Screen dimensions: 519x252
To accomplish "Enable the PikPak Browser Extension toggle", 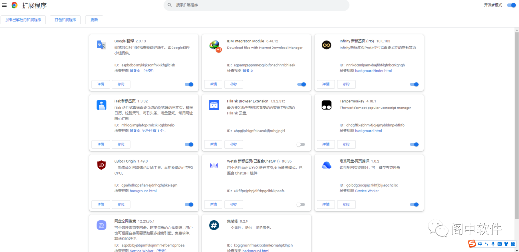I will click(300, 144).
